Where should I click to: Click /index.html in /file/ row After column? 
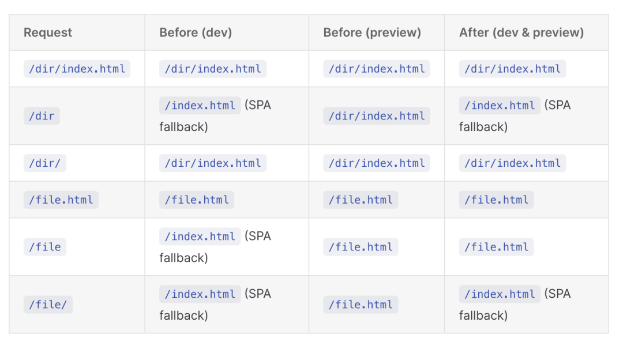coord(500,294)
